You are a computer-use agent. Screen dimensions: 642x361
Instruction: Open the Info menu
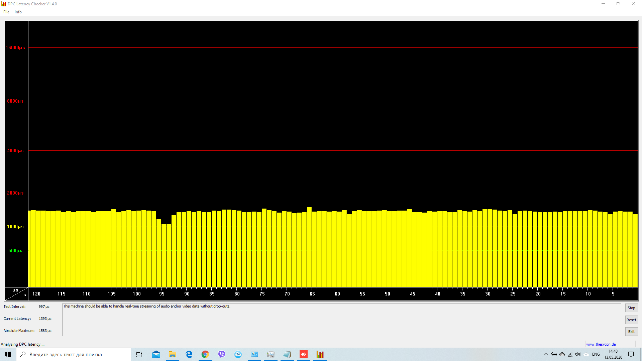(x=18, y=12)
